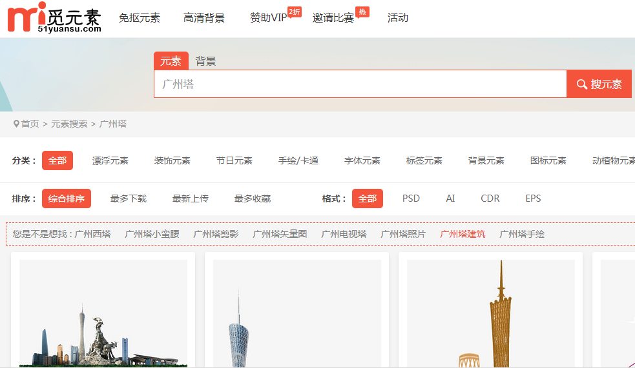This screenshot has height=368, width=635.
Task: Open the golden Canton Tower illustration thumbnail
Action: point(491,313)
